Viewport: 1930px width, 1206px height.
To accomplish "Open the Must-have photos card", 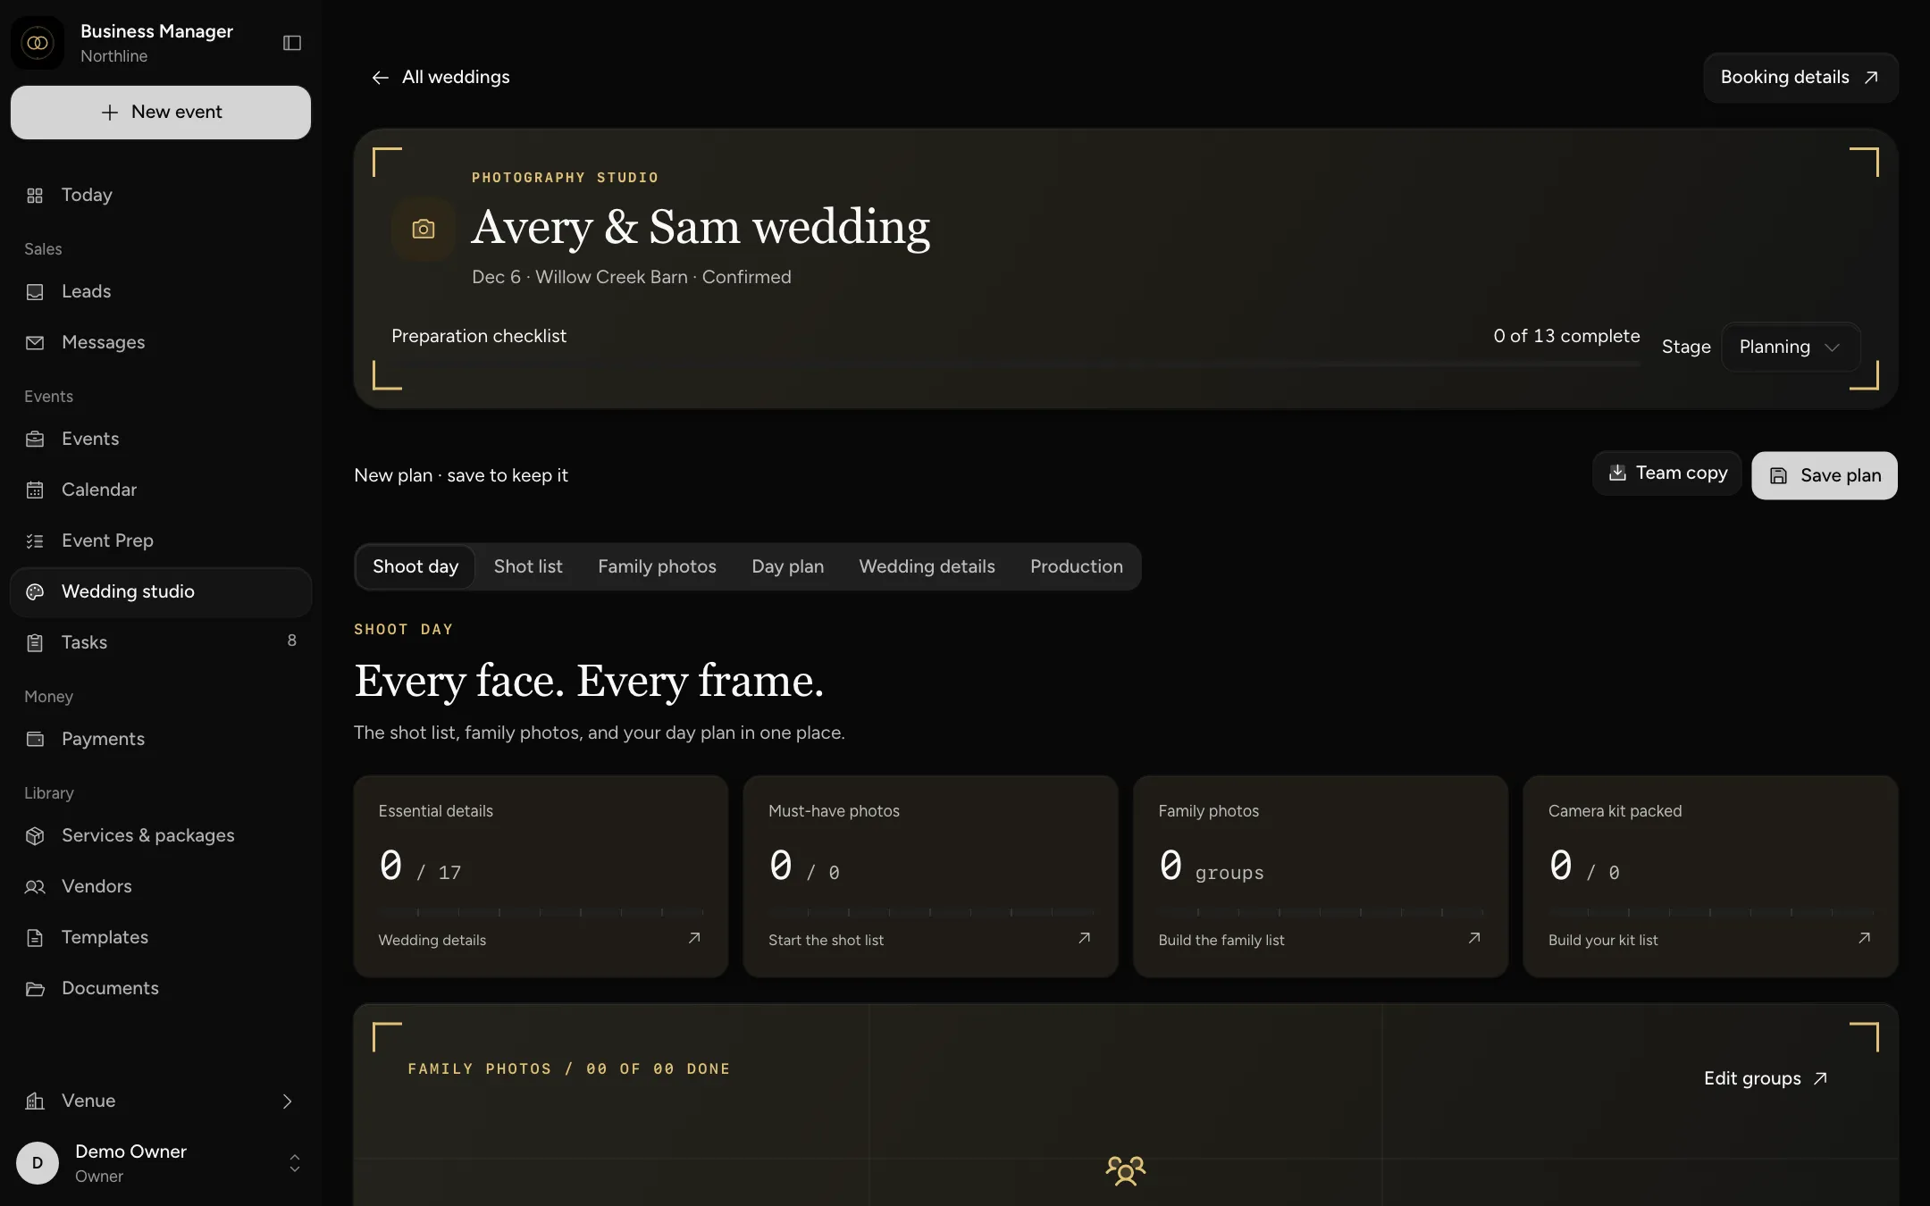I will click(930, 876).
